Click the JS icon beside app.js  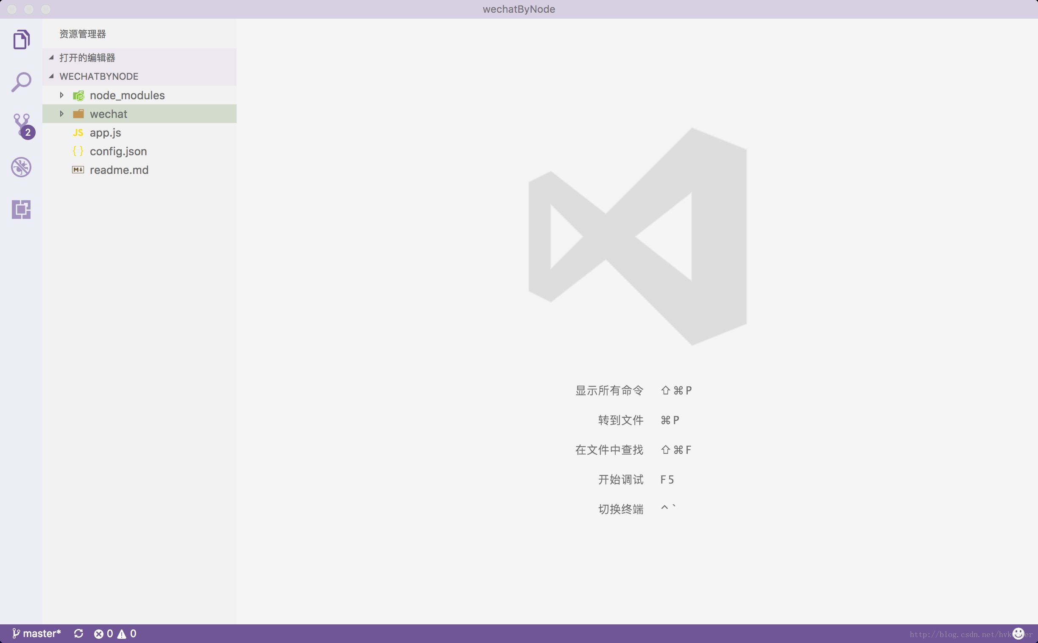tap(78, 133)
